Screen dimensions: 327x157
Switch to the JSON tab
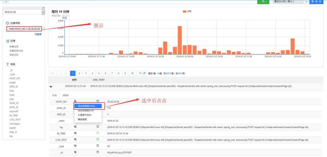pos(65,95)
